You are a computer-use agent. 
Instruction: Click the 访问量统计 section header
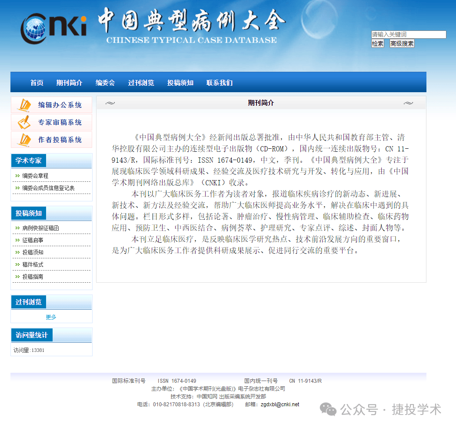pyautogui.click(x=32, y=335)
